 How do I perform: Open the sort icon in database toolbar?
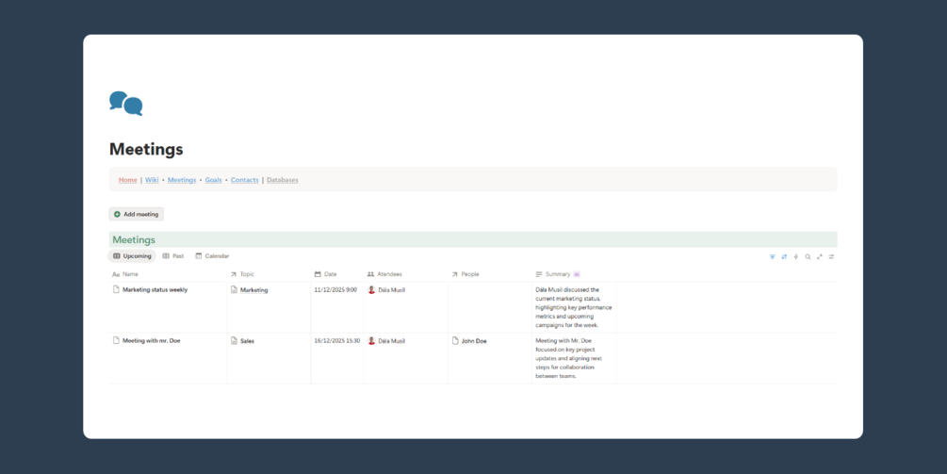tap(784, 256)
